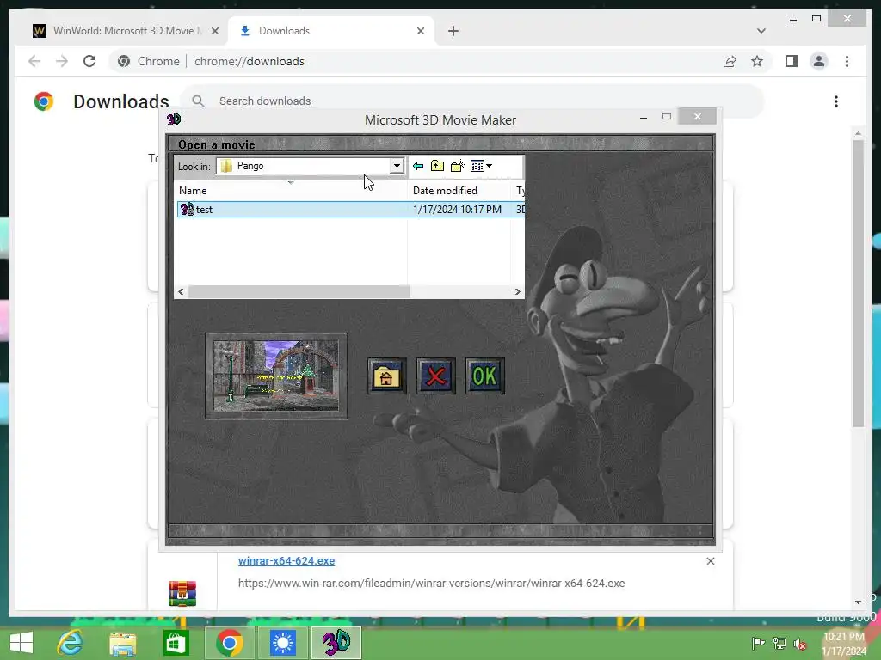
Task: Open Action Center flag in the system tray
Action: [758, 643]
